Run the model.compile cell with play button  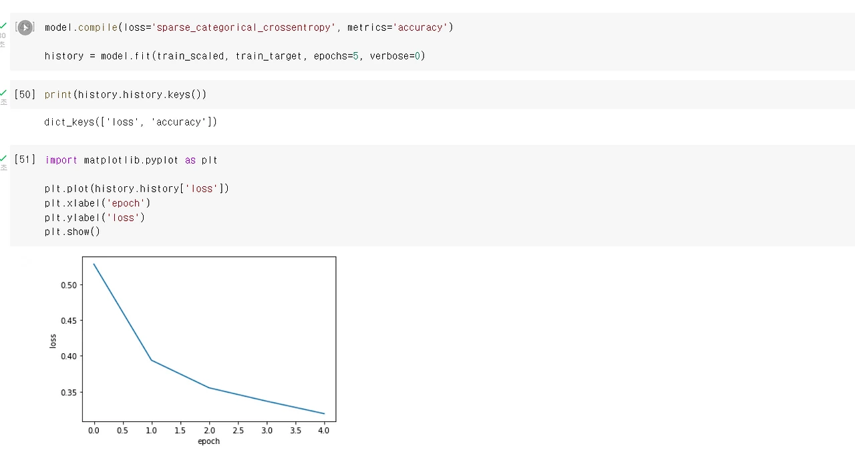click(25, 27)
